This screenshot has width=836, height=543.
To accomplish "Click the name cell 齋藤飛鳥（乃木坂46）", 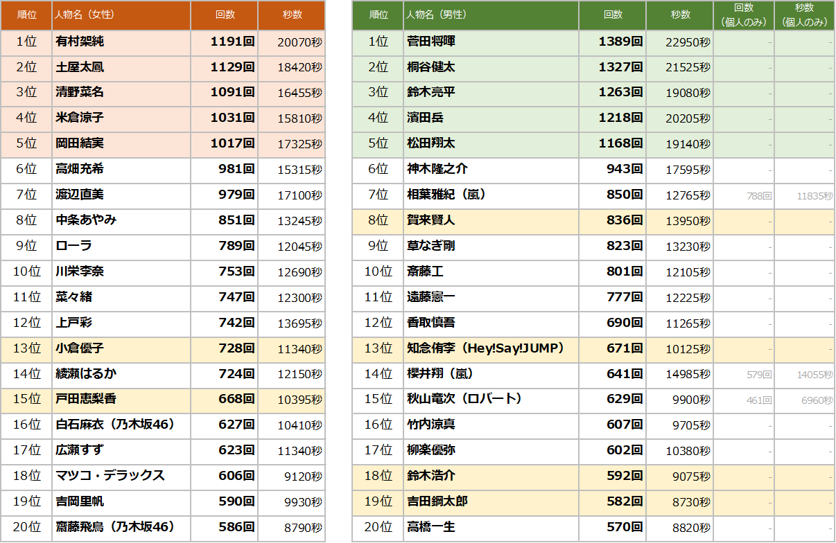I will tap(121, 527).
